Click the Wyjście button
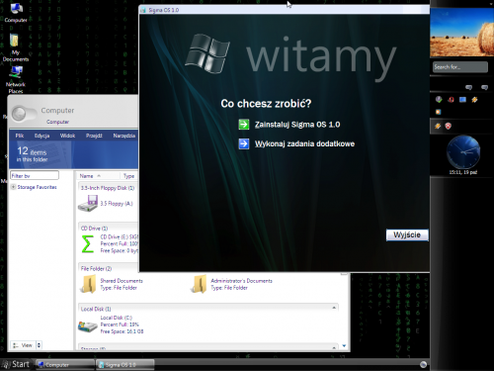Screen dimensions: 494x371 (407, 234)
